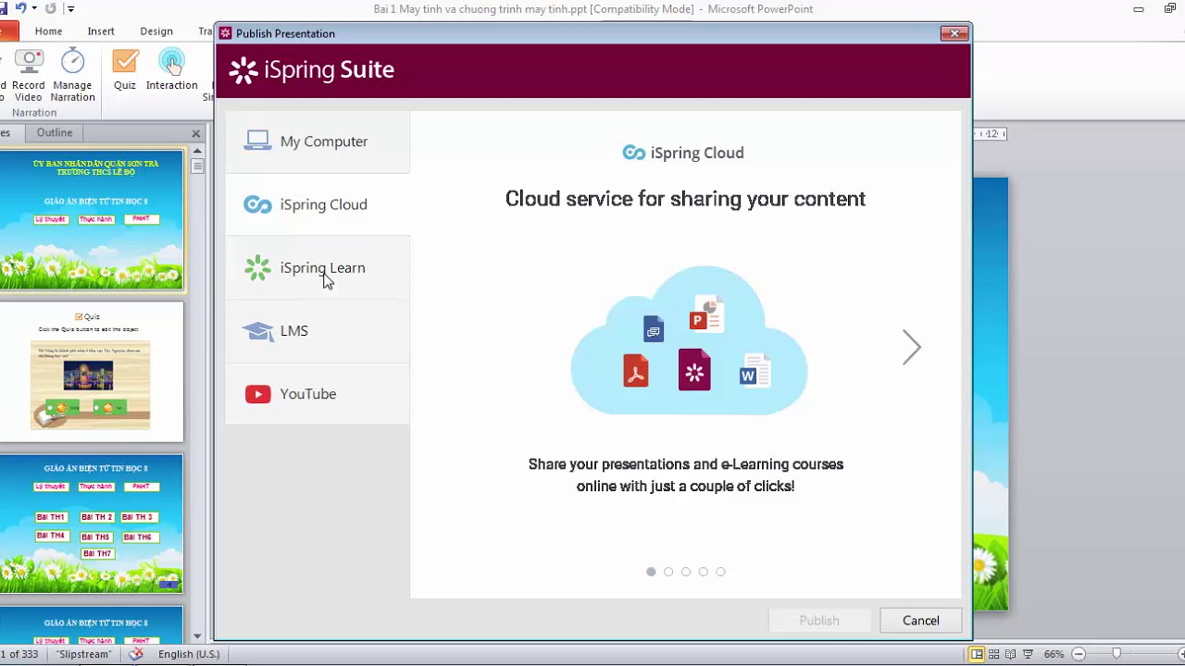Click the Quiz ribbon button

(125, 70)
